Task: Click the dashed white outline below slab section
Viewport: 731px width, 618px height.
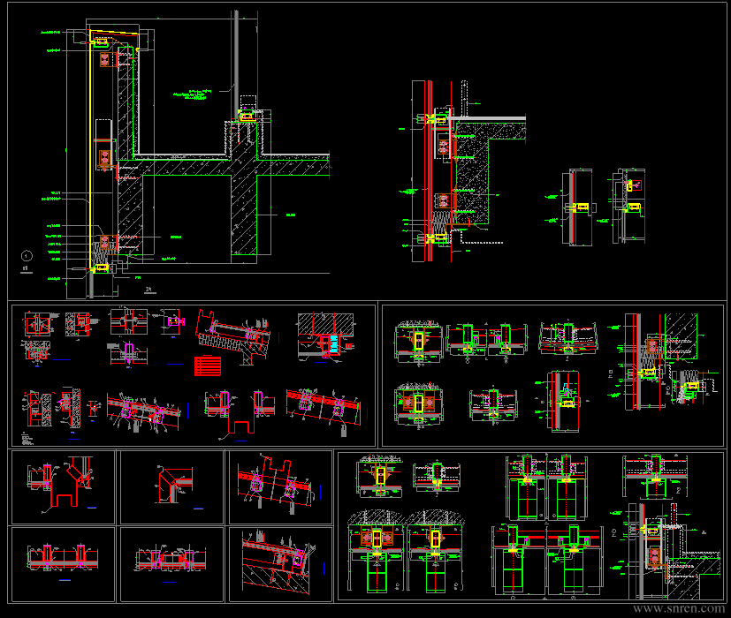Action: (482, 236)
